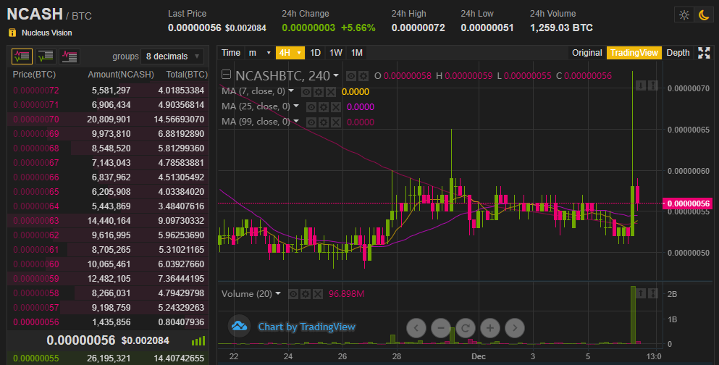Collapse the NCASHBTC indicator legend
The width and height of the screenshot is (719, 365).
(x=227, y=75)
